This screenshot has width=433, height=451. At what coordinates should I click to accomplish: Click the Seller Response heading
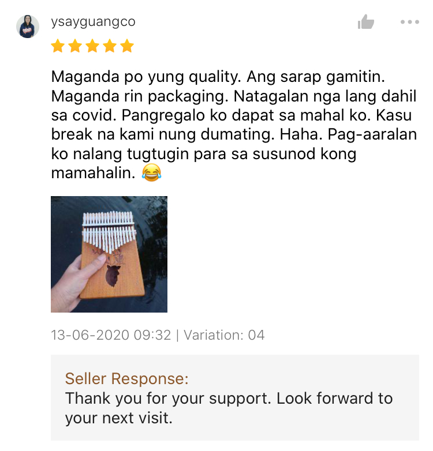pos(126,378)
